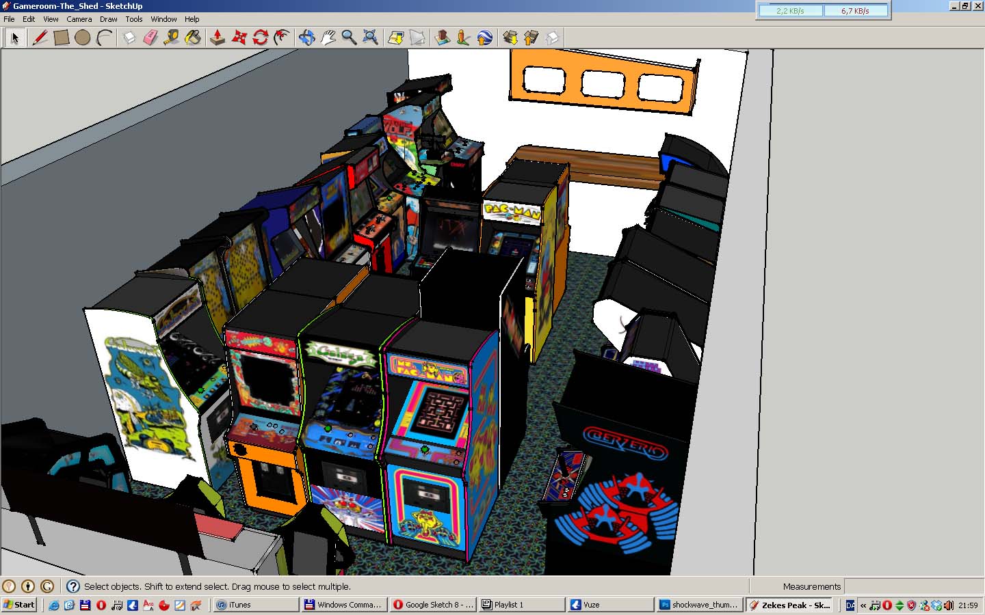Screen dimensions: 985x615
Task: Activate the Orbit camera tool
Action: click(306, 38)
